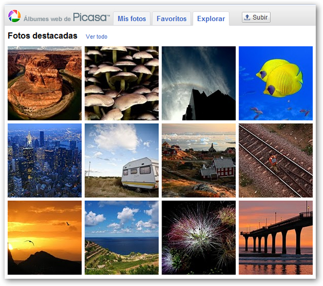The width and height of the screenshot is (323, 286).
Task: Open the white caravan trailer photo
Action: 122,160
